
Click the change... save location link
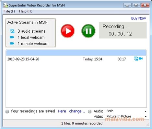77,111
